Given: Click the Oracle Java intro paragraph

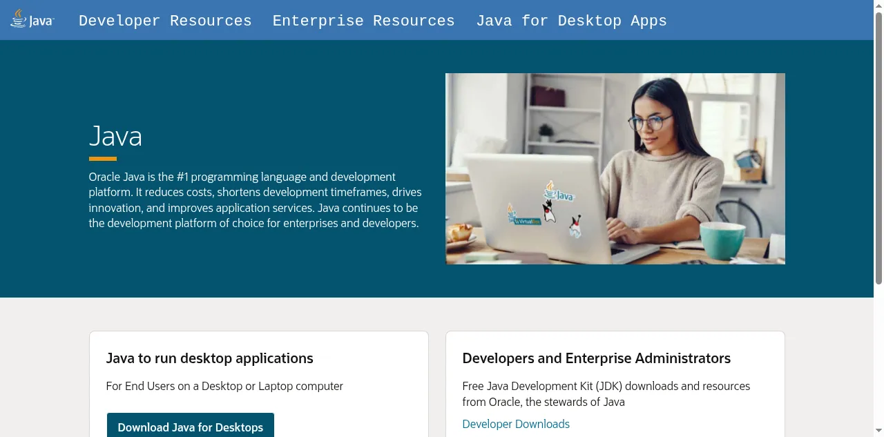Looking at the screenshot, I should 256,200.
